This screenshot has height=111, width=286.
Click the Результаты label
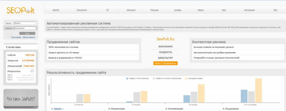click(14, 71)
